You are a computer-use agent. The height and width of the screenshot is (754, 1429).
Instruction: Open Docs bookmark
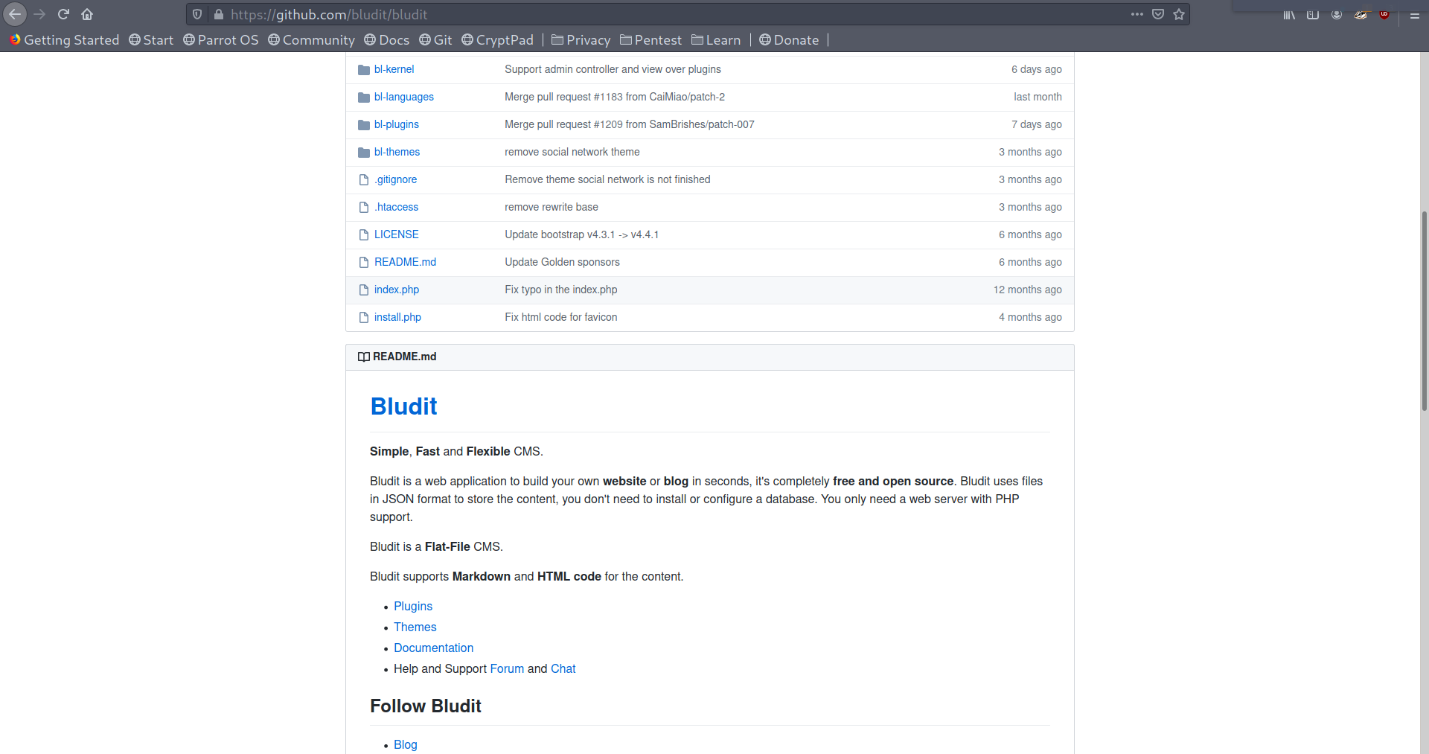point(387,40)
